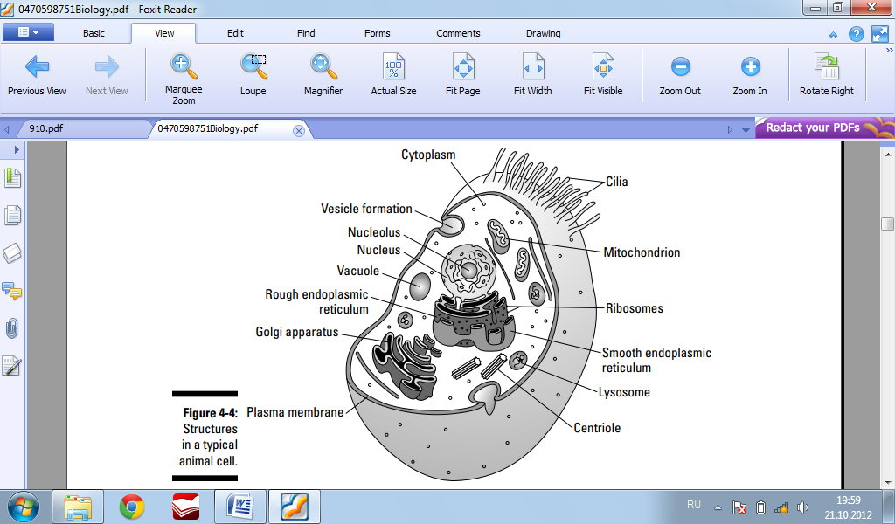Open the Magnifier tool
This screenshot has width=895, height=524.
point(323,75)
